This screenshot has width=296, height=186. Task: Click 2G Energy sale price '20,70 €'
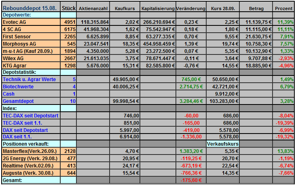pos(230,159)
